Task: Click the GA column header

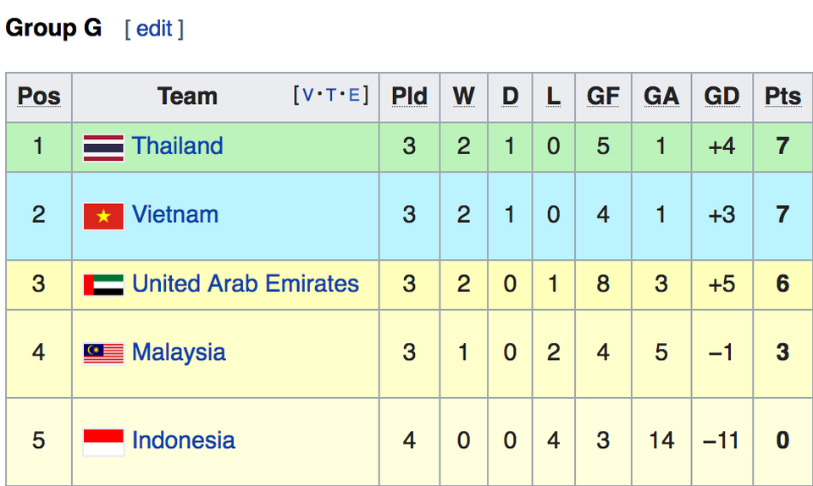Action: [661, 97]
